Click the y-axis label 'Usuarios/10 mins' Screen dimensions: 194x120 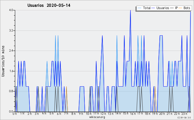3,61
